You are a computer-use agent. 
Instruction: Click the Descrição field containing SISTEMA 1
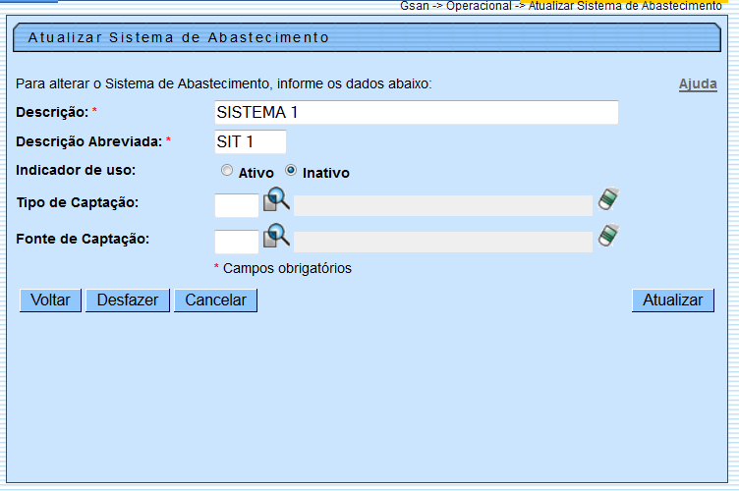pyautogui.click(x=416, y=113)
